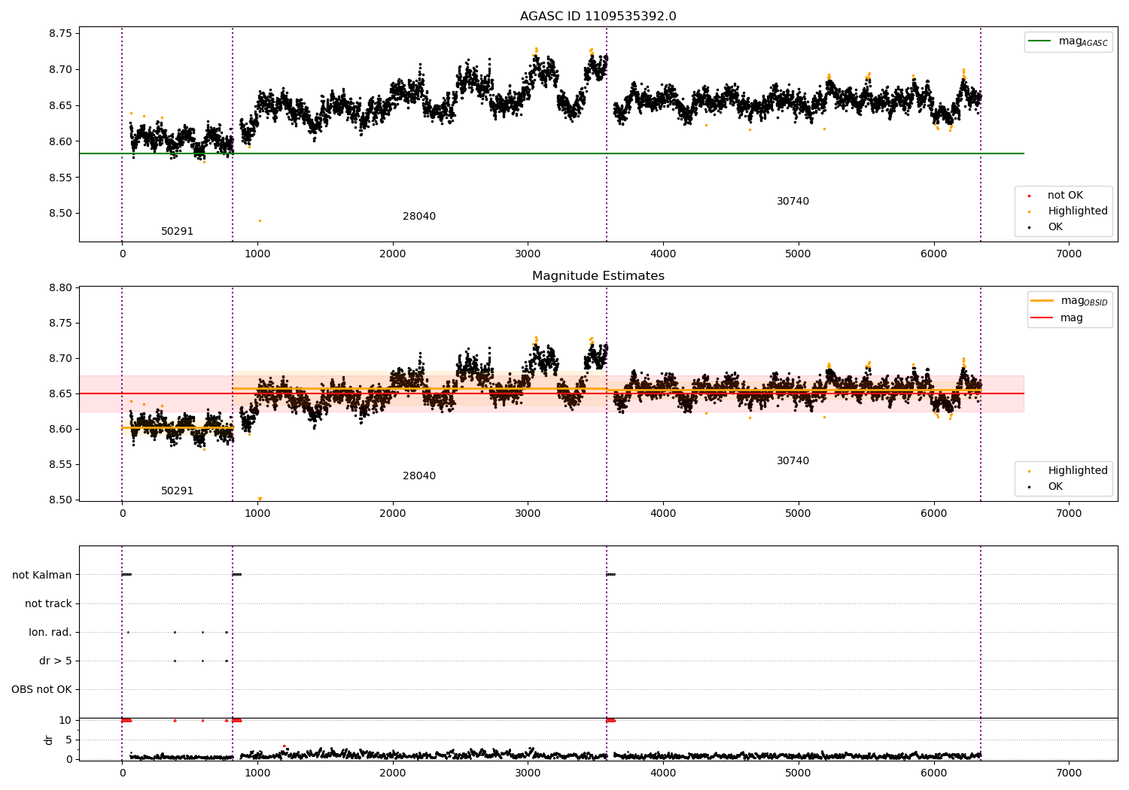The width and height of the screenshot is (1129, 790).
Task: Click OBSID label 28040 in middle plot
Action: click(419, 476)
